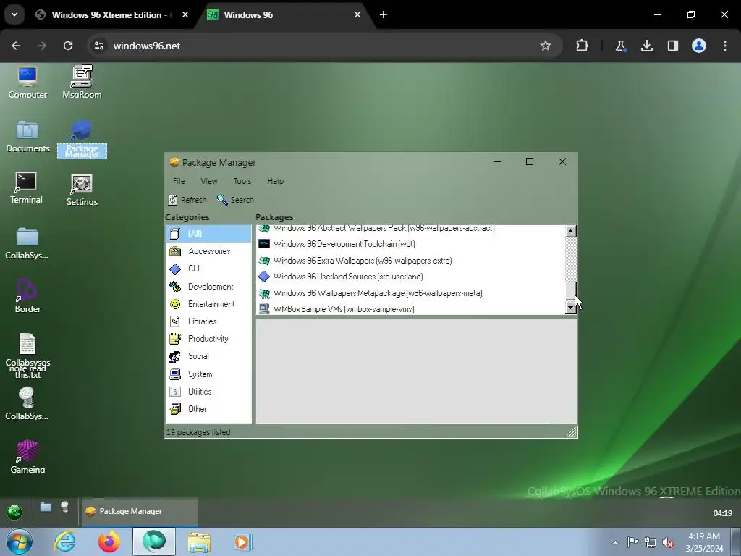Select Windows 96 Userland Sources package

tap(410, 277)
